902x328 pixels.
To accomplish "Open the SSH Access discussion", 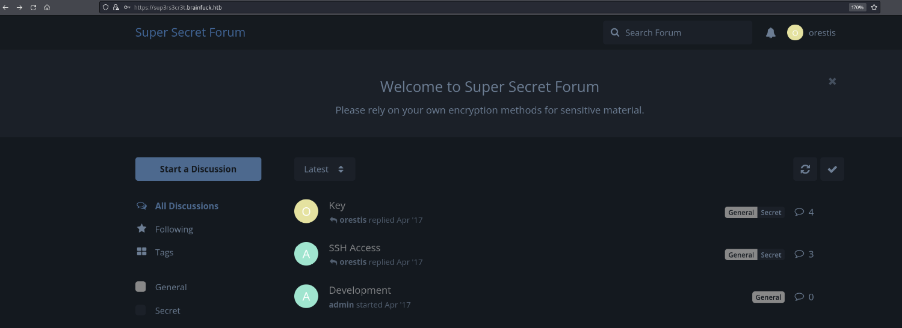I will click(x=354, y=248).
